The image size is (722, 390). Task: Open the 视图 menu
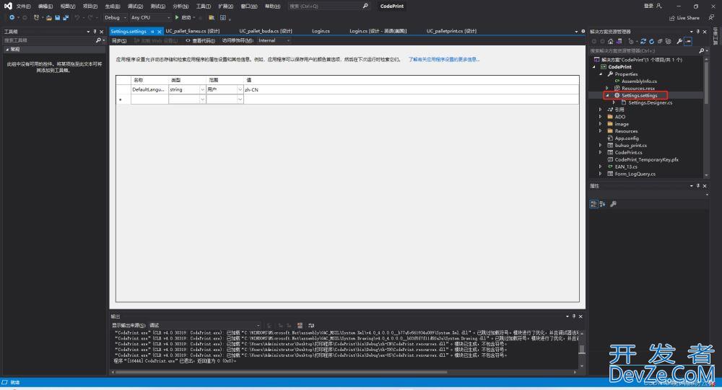pyautogui.click(x=68, y=6)
